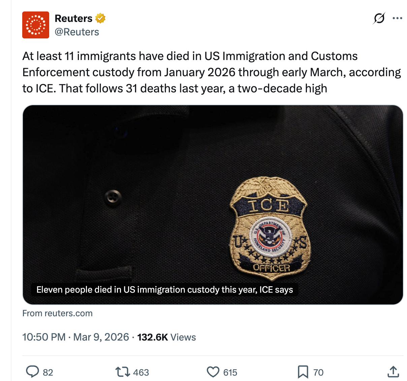Image resolution: width=407 pixels, height=381 pixels.
Task: Click the 10:50 PM Mar 9, 2026 timestamp
Action: [x=75, y=337]
